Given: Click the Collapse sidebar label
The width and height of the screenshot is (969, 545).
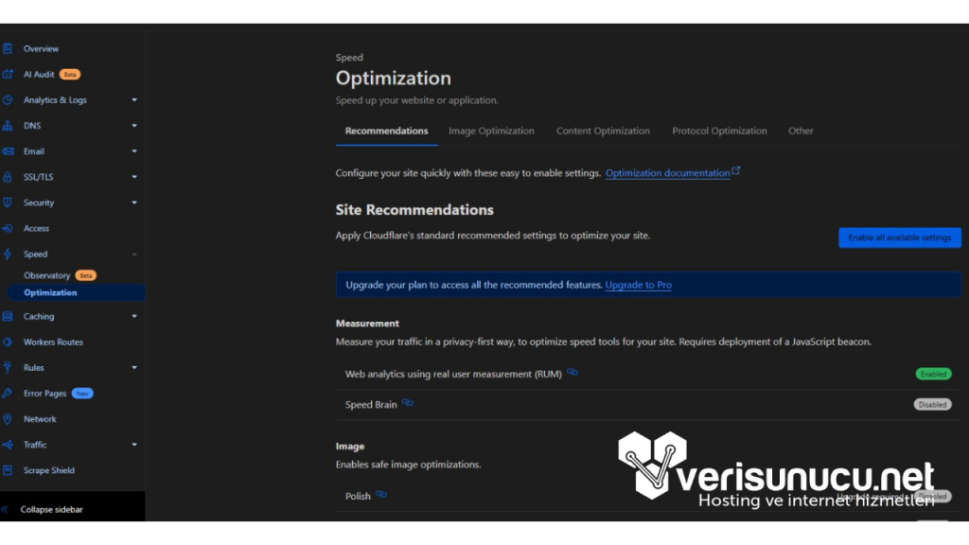Looking at the screenshot, I should pyautogui.click(x=51, y=510).
